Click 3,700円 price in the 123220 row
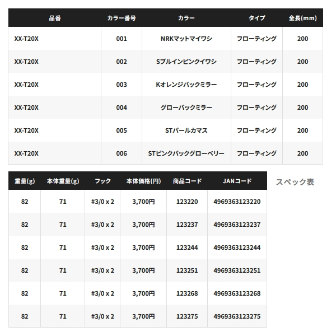 point(143,202)
